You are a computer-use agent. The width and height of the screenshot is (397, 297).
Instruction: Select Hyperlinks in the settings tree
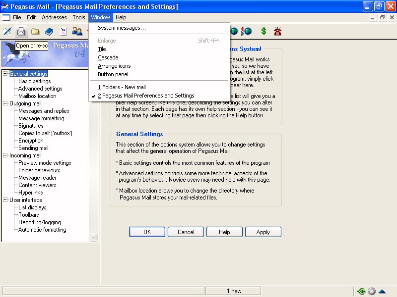tap(31, 193)
